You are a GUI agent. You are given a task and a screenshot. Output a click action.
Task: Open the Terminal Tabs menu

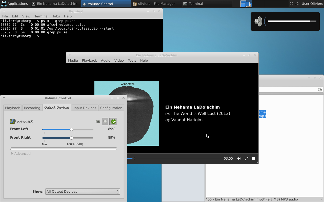[56, 16]
